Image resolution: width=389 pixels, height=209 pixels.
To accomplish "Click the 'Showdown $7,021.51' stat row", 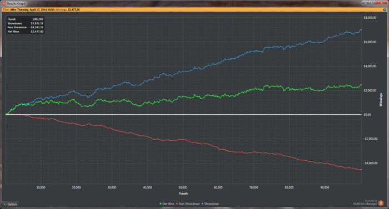I will point(26,23).
